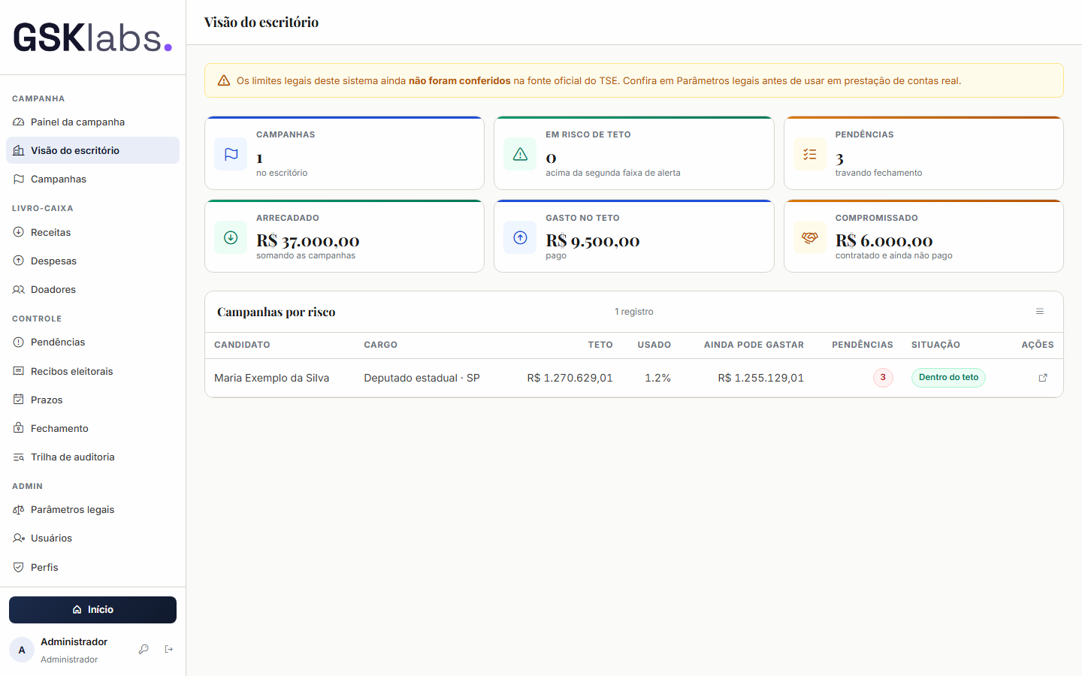1082x676 pixels.
Task: Click the 1.2% usado value
Action: click(658, 378)
